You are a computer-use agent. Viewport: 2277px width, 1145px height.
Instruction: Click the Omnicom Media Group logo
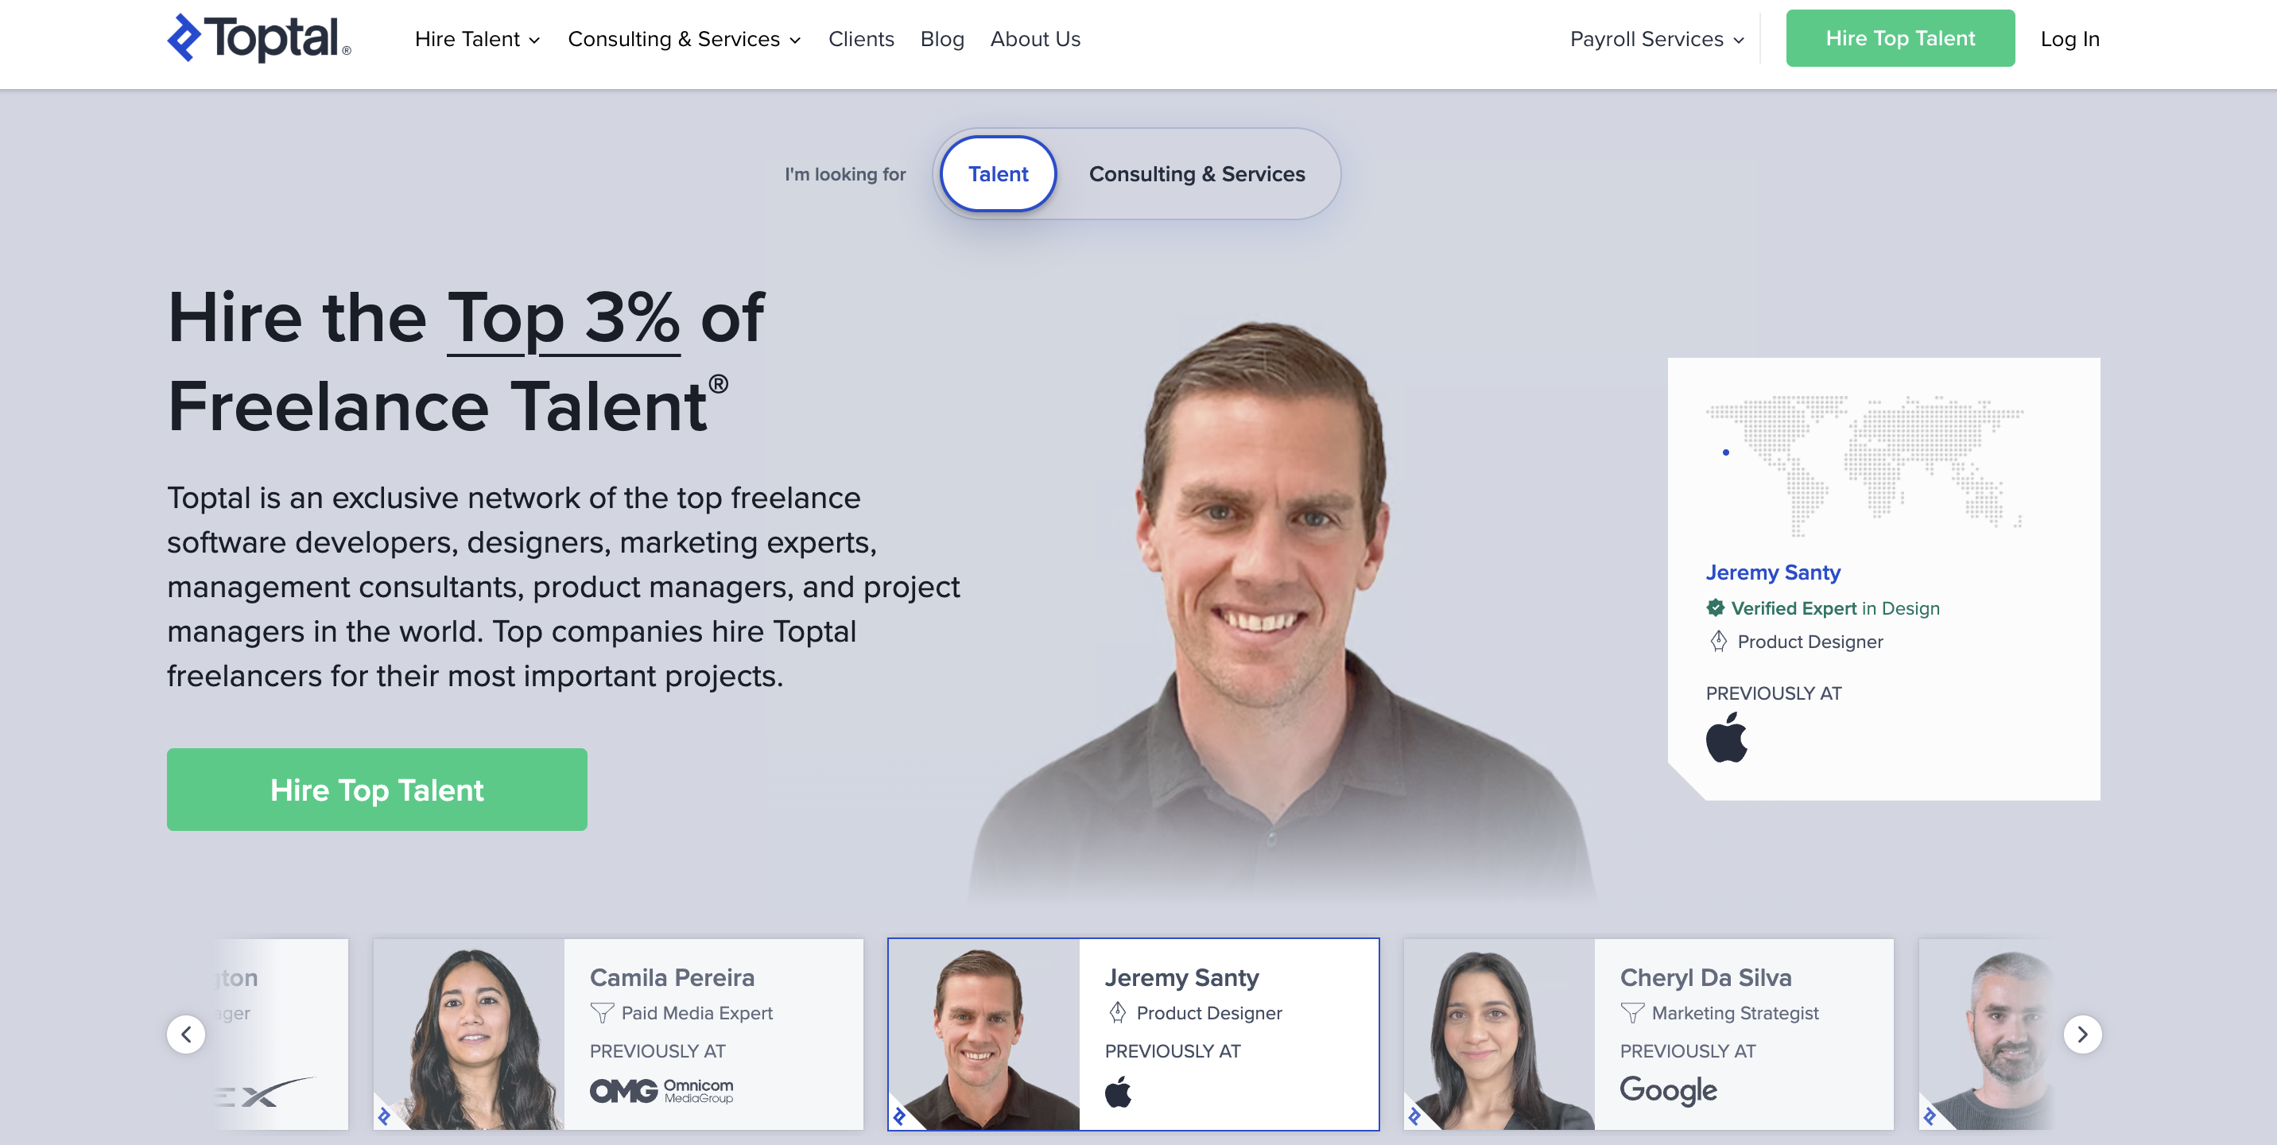661,1090
